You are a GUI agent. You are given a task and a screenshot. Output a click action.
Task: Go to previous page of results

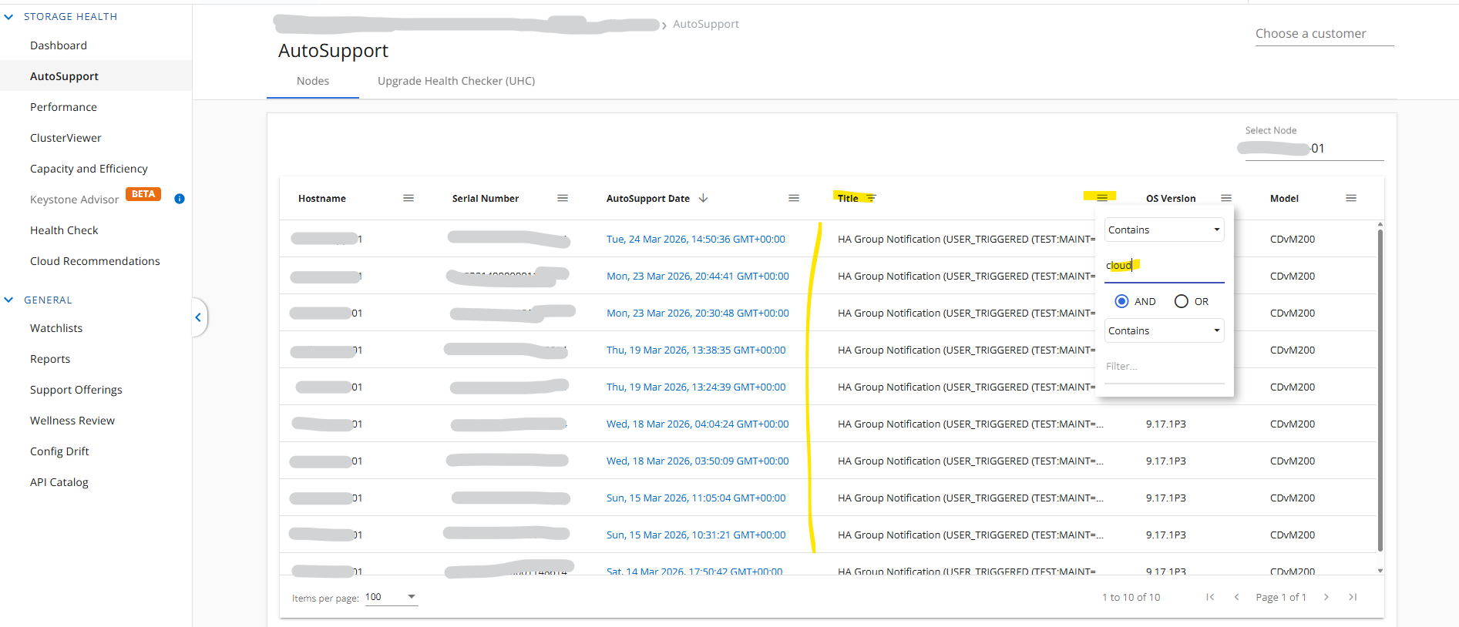(x=1236, y=597)
